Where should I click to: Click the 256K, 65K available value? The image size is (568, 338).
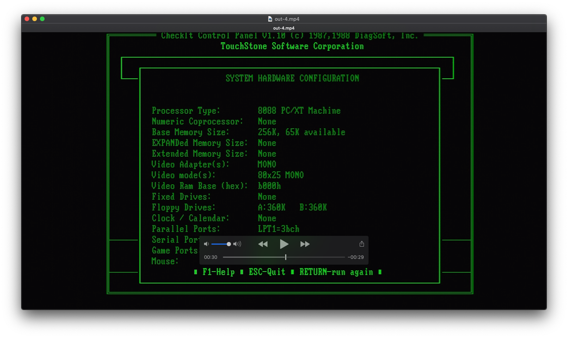(302, 132)
